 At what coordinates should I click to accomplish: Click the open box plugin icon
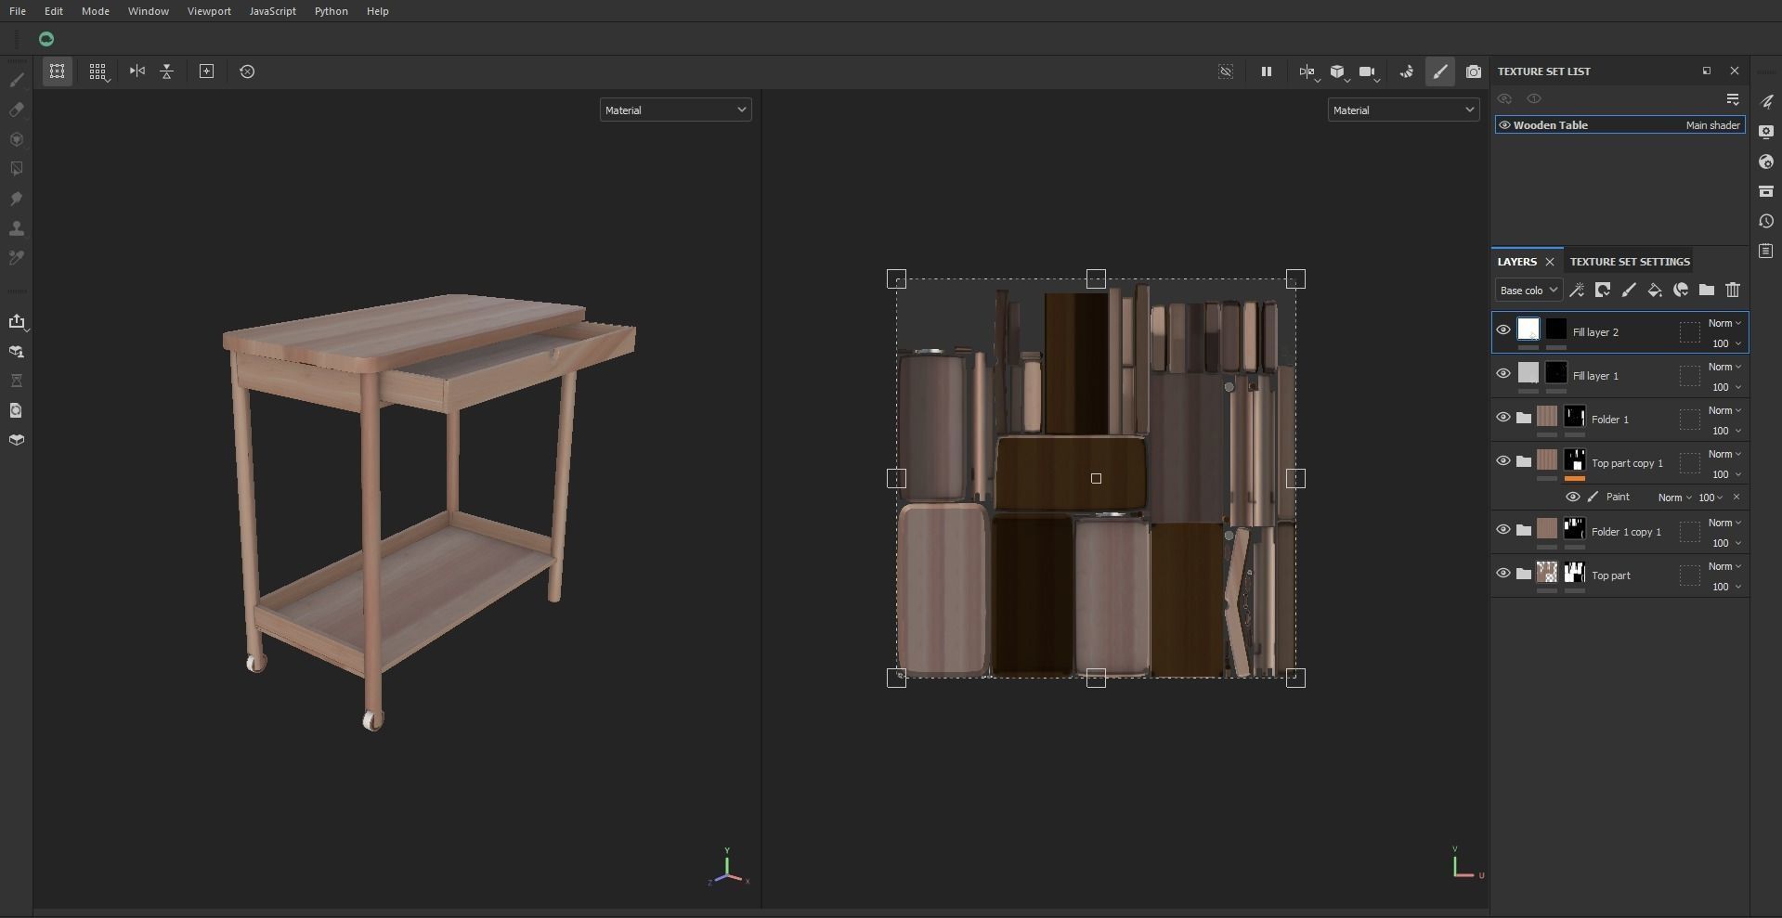coord(17,440)
